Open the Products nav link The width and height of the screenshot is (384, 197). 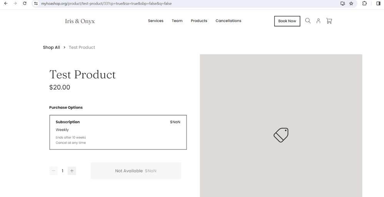[x=199, y=21]
